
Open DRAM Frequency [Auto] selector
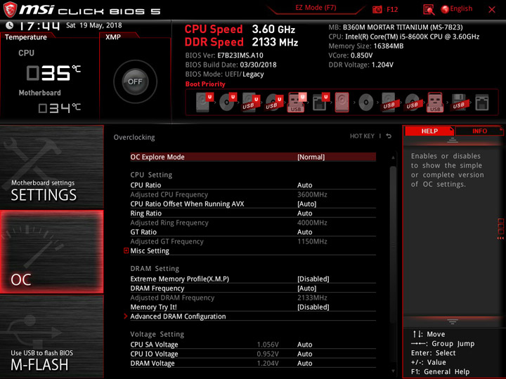pyautogui.click(x=307, y=288)
